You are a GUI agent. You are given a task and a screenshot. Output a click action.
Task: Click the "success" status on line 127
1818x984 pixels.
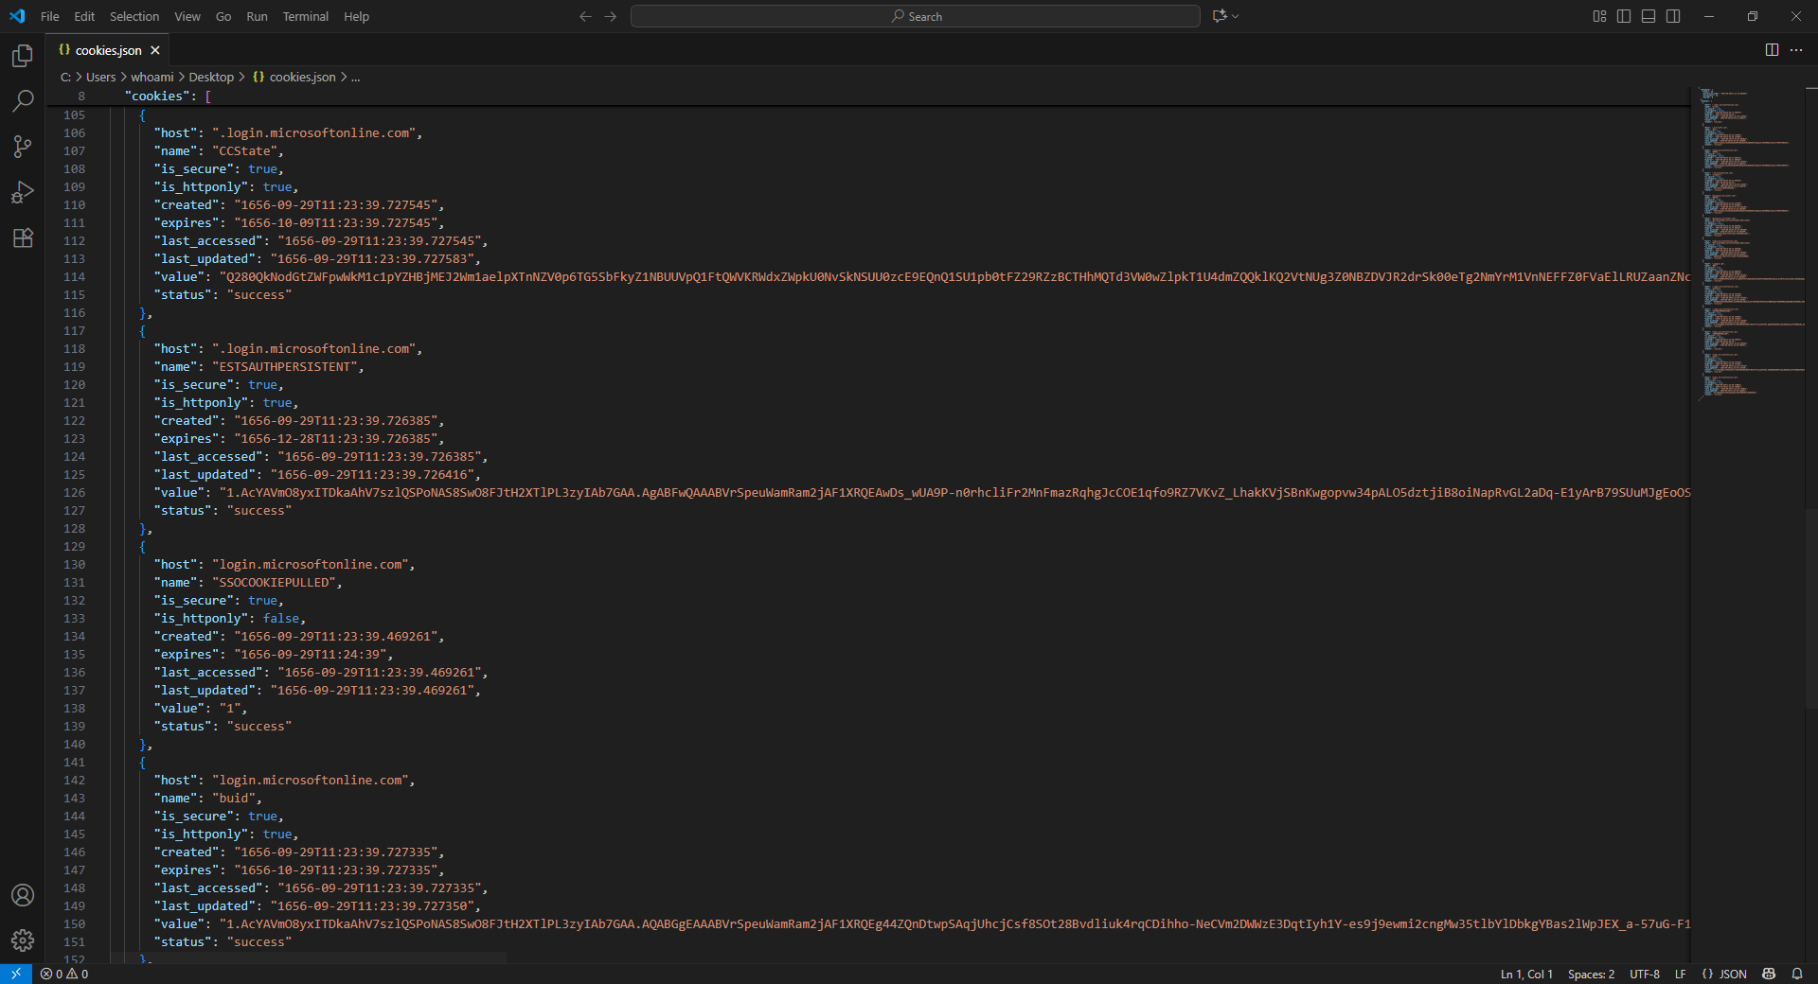[x=259, y=511]
